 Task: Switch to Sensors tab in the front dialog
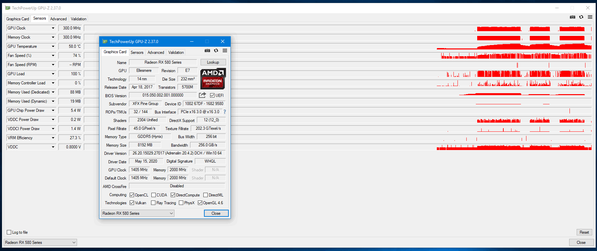[137, 53]
